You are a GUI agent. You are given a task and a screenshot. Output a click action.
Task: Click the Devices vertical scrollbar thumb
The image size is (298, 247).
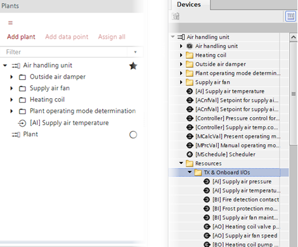[x=294, y=94]
